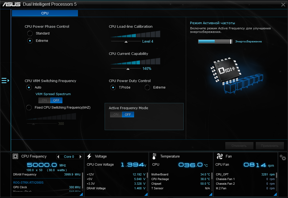Click the +3.3V 3.328 V reading

140,184
